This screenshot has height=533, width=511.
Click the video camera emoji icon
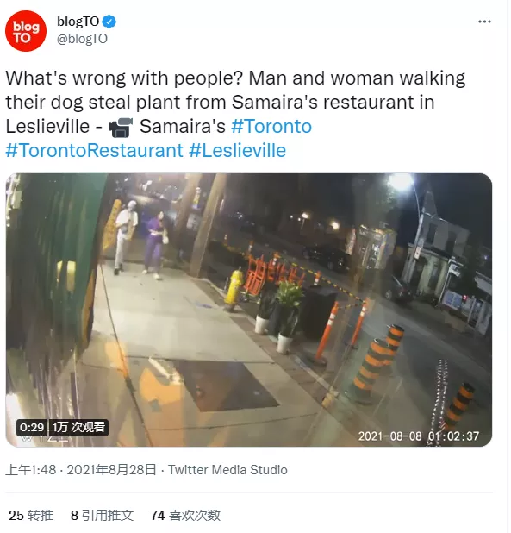pos(121,128)
